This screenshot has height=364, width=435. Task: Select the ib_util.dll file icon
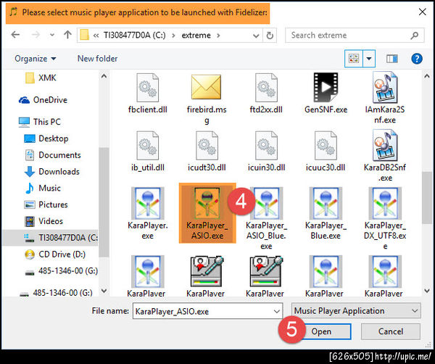(x=148, y=145)
